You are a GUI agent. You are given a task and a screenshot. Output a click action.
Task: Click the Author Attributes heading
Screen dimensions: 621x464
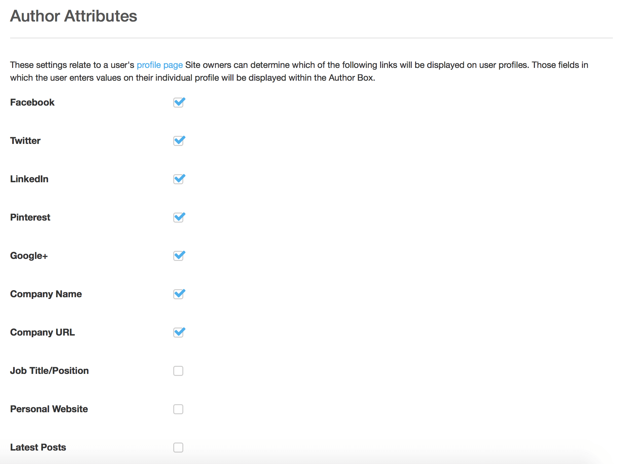(x=74, y=16)
